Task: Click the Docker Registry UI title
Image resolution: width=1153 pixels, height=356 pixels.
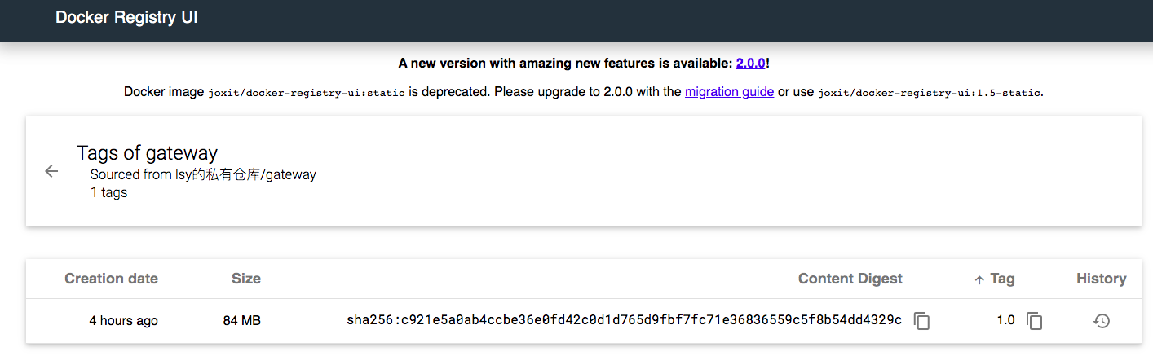Action: click(126, 17)
